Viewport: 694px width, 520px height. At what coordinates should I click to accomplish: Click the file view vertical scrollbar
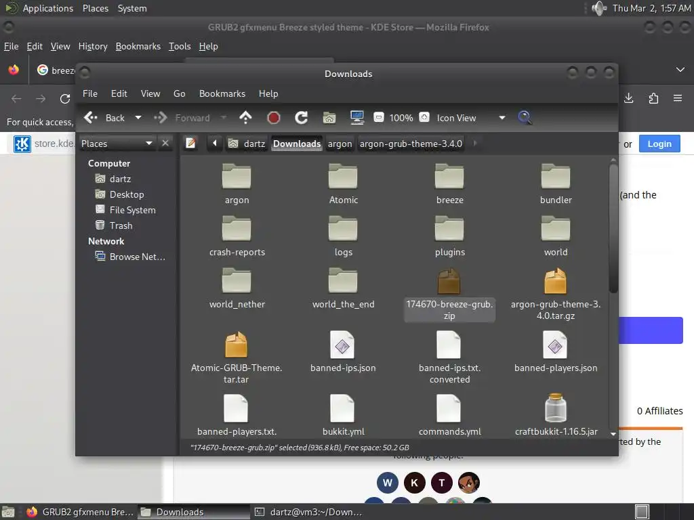coord(613,228)
